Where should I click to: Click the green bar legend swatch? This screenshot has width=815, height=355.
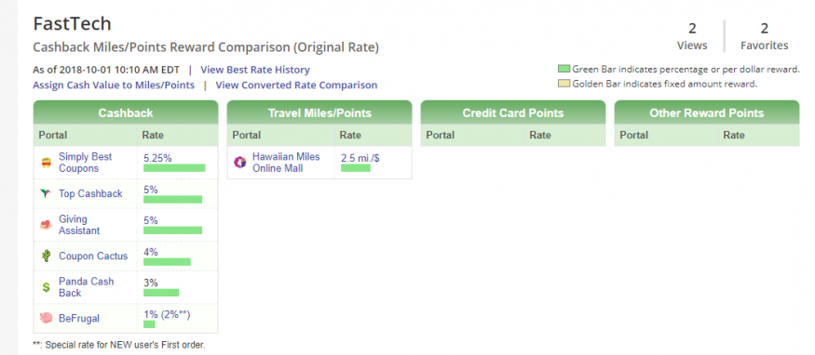(564, 69)
